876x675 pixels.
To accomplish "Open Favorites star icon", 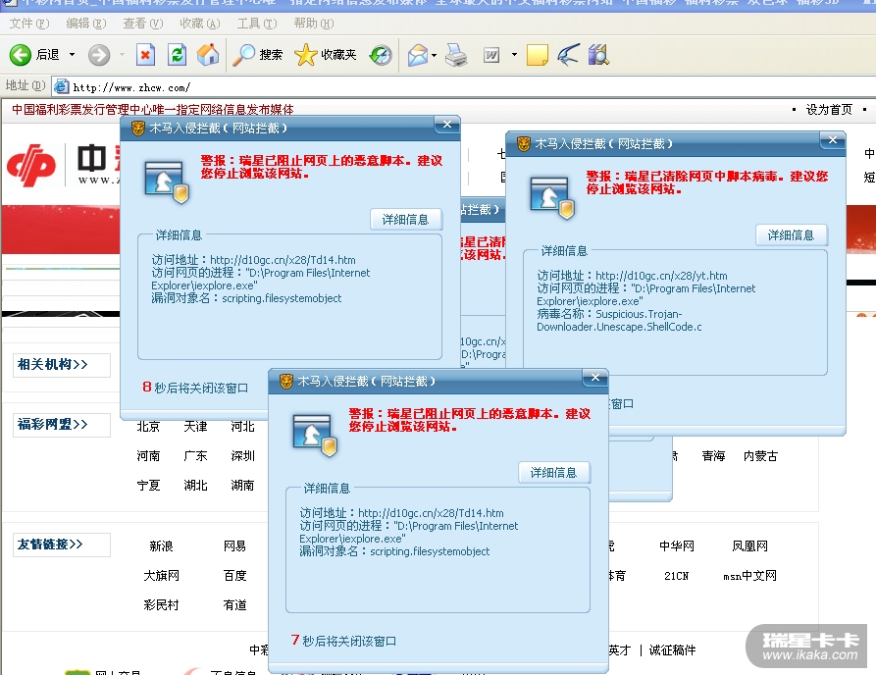I will [306, 55].
